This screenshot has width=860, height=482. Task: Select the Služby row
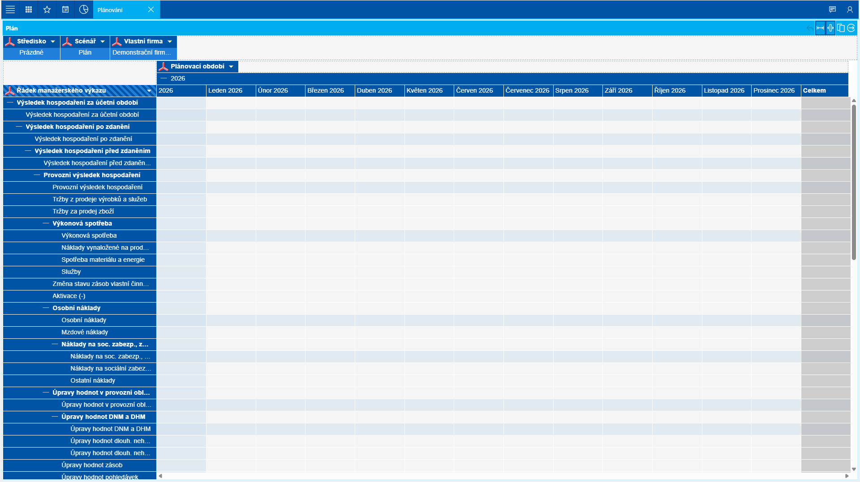[80, 272]
